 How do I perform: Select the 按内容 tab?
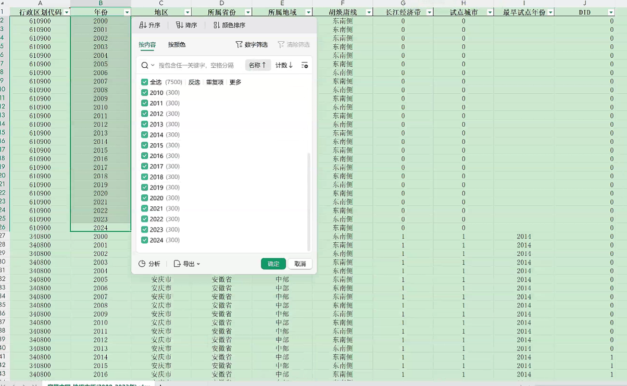147,45
